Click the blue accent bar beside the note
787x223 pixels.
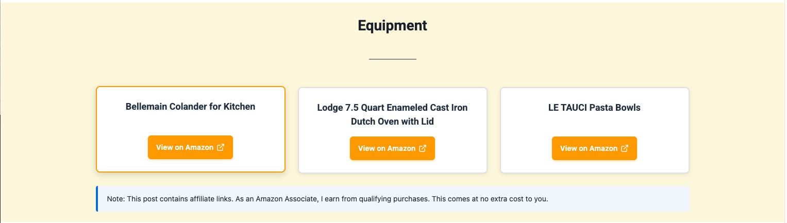click(x=97, y=199)
